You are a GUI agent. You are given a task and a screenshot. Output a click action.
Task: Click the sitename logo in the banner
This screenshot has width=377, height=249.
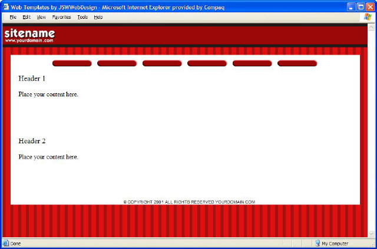(x=29, y=33)
